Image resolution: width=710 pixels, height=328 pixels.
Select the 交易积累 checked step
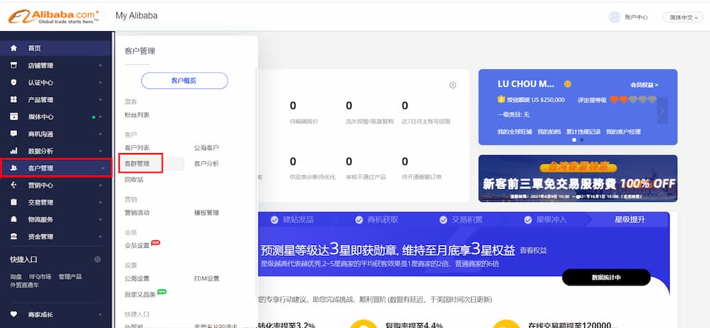[461, 220]
